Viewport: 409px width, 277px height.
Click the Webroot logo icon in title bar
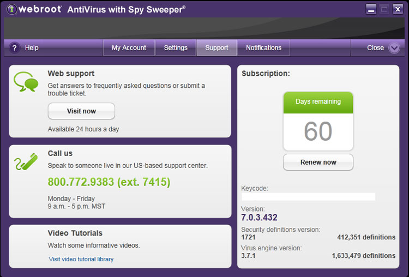12,10
